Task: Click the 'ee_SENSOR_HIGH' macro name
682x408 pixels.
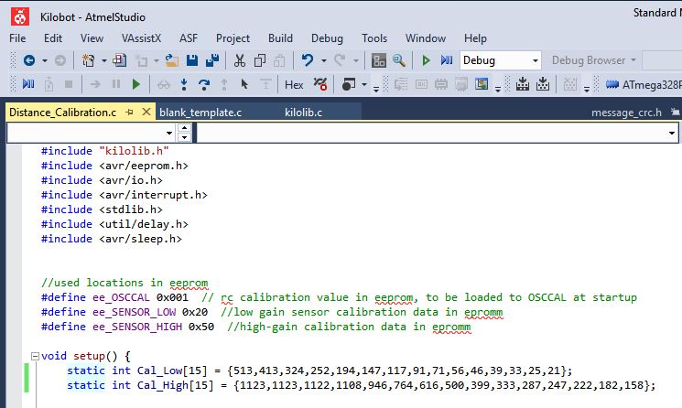Action: coord(137,327)
